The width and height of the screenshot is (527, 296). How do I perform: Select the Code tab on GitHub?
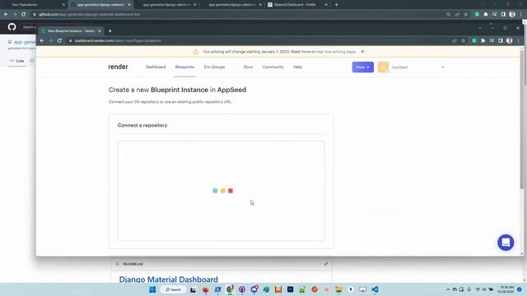17,61
